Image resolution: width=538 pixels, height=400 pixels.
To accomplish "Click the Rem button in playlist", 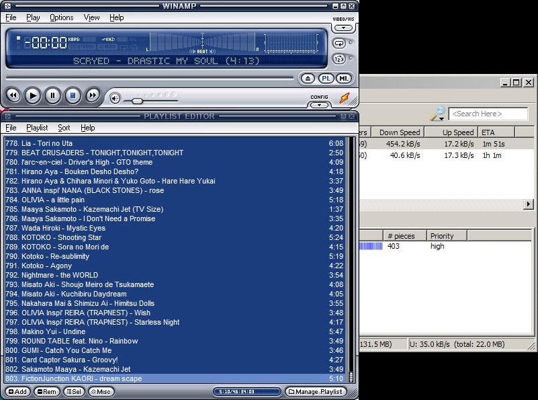I will [46, 391].
